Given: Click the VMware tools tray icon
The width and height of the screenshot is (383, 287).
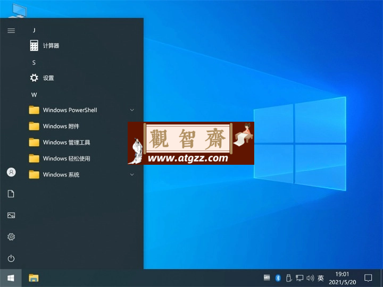Looking at the screenshot, I should pyautogui.click(x=267, y=277).
